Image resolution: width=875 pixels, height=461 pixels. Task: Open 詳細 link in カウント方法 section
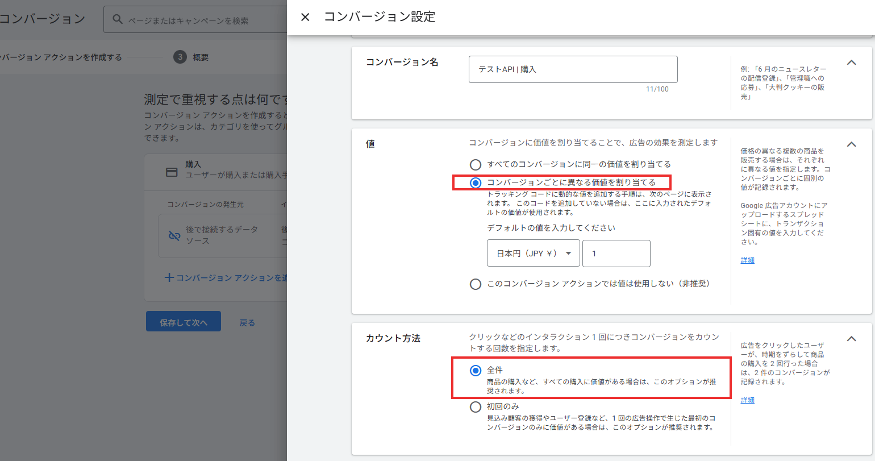tap(747, 400)
